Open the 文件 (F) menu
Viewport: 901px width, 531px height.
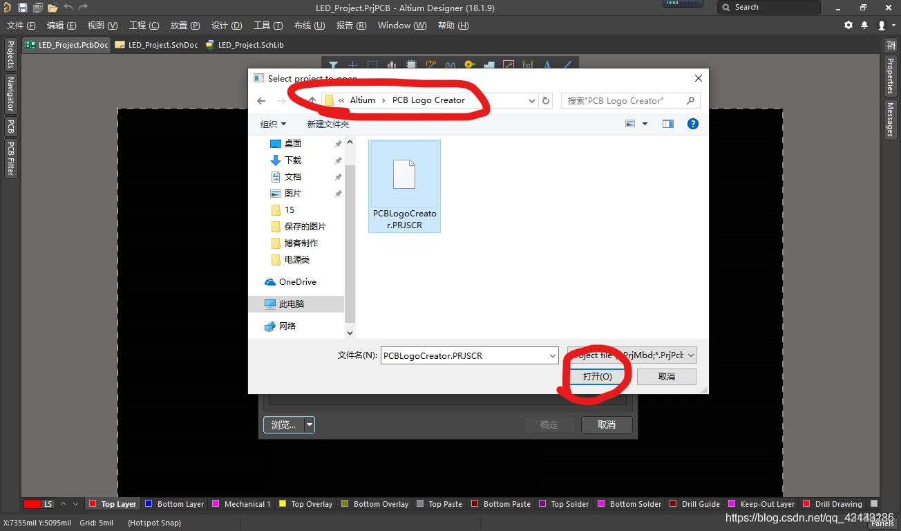[21, 26]
